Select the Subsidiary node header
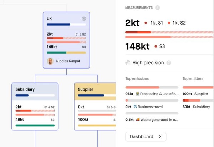This screenshot has height=147, width=214. click(25, 89)
